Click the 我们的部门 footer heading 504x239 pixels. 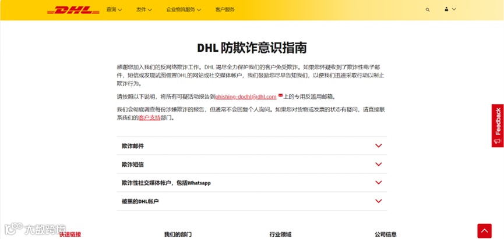pos(178,234)
